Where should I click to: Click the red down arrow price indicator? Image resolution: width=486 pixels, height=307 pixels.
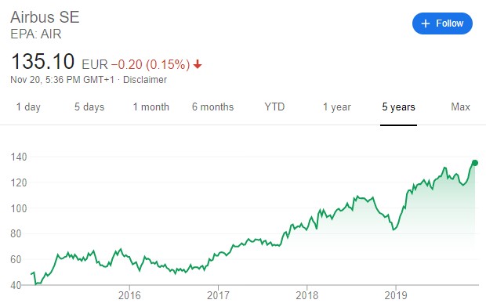tap(198, 64)
